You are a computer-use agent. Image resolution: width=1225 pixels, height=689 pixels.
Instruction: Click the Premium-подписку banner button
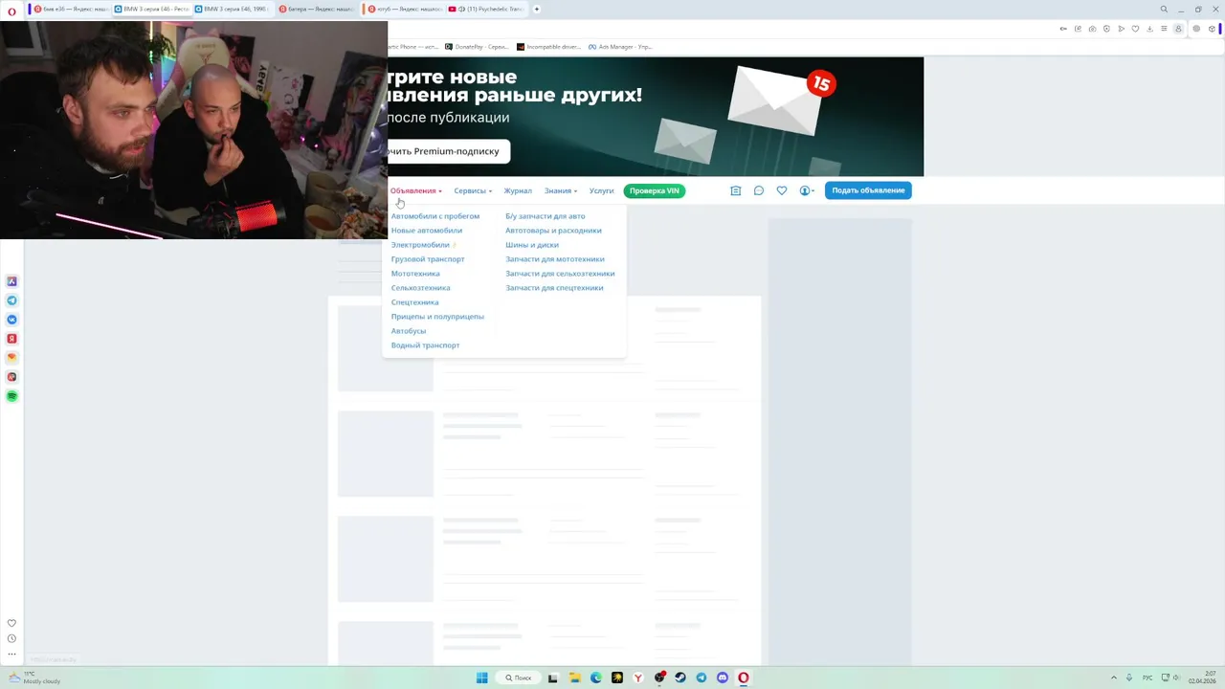click(x=448, y=151)
